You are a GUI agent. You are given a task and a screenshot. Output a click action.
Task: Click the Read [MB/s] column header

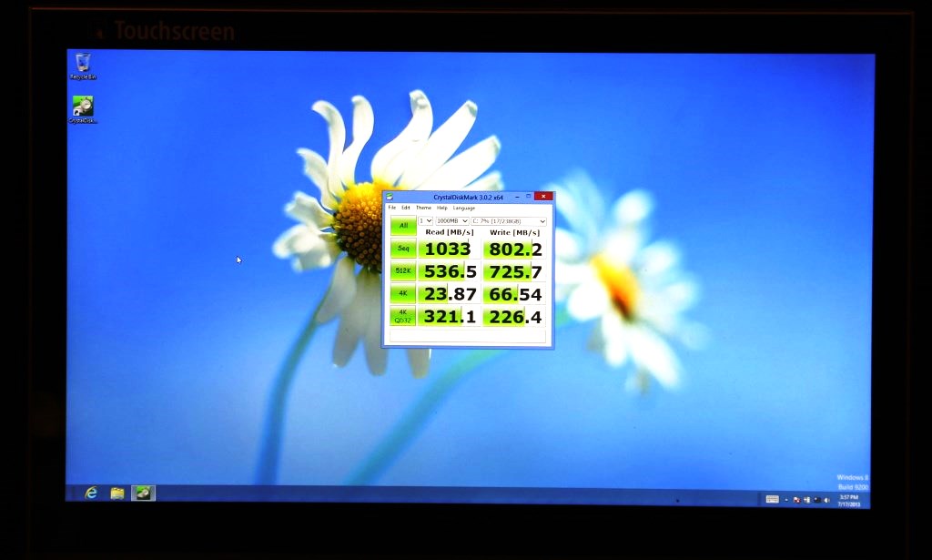tap(450, 232)
